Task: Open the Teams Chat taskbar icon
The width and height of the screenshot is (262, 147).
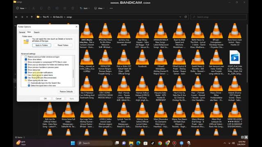Action: [x=124, y=143]
